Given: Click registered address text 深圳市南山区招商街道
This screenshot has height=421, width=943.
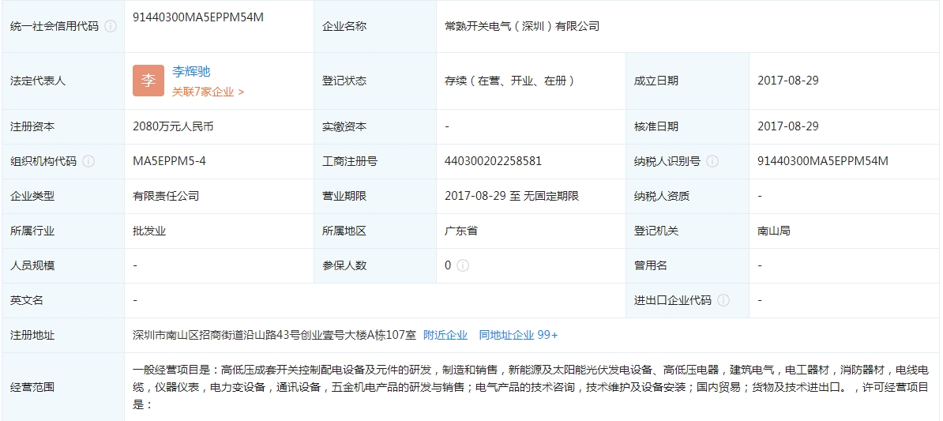Looking at the screenshot, I should click(274, 335).
